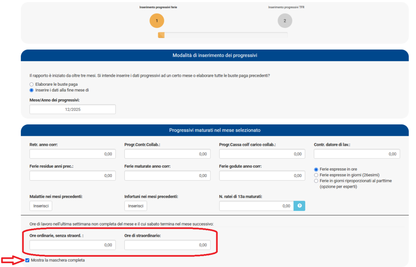This screenshot has width=416, height=267.
Task: Go to step 2 grey circle indicator
Action: (x=285, y=21)
